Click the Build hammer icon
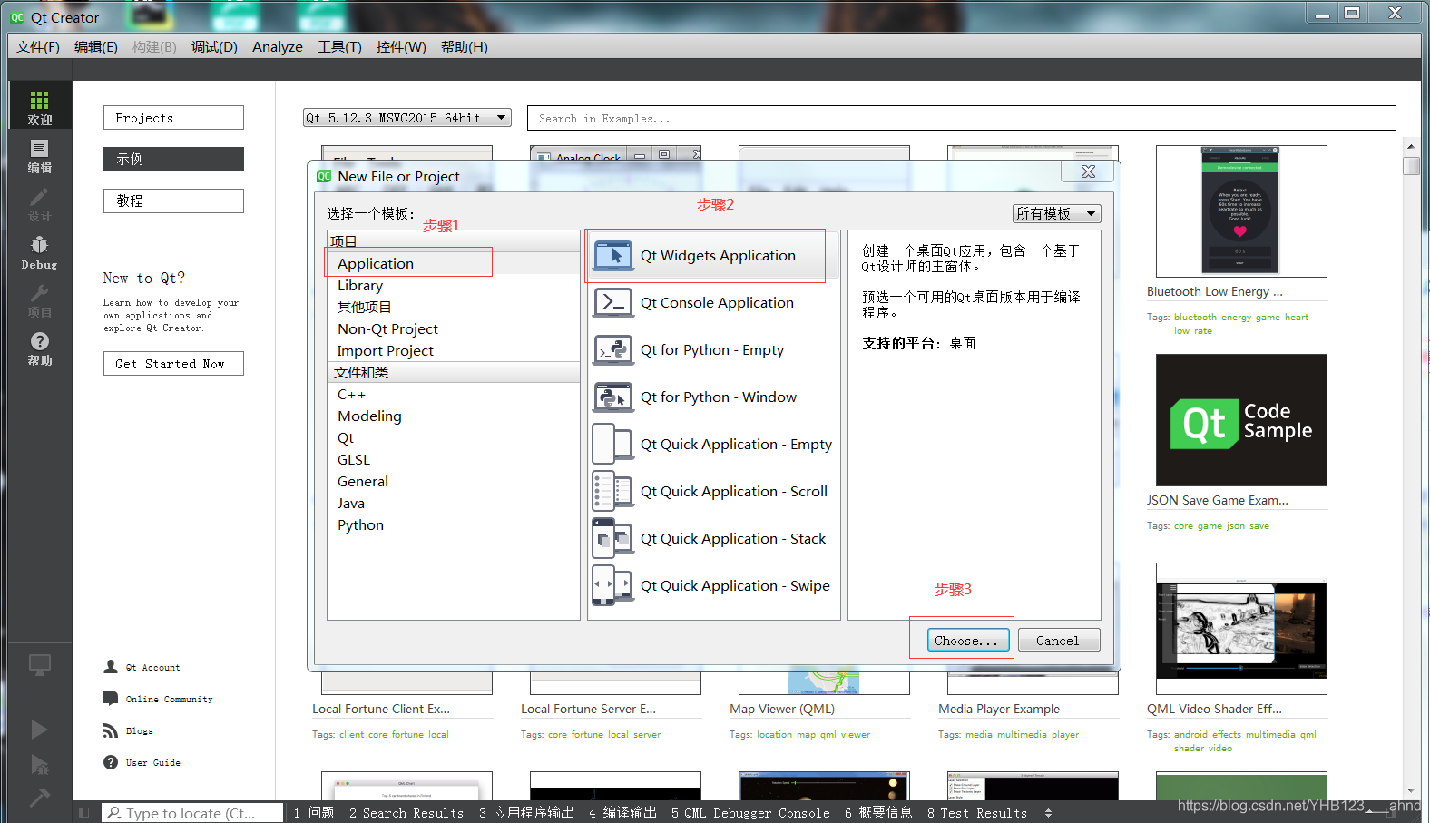1430x823 pixels. coord(39,798)
